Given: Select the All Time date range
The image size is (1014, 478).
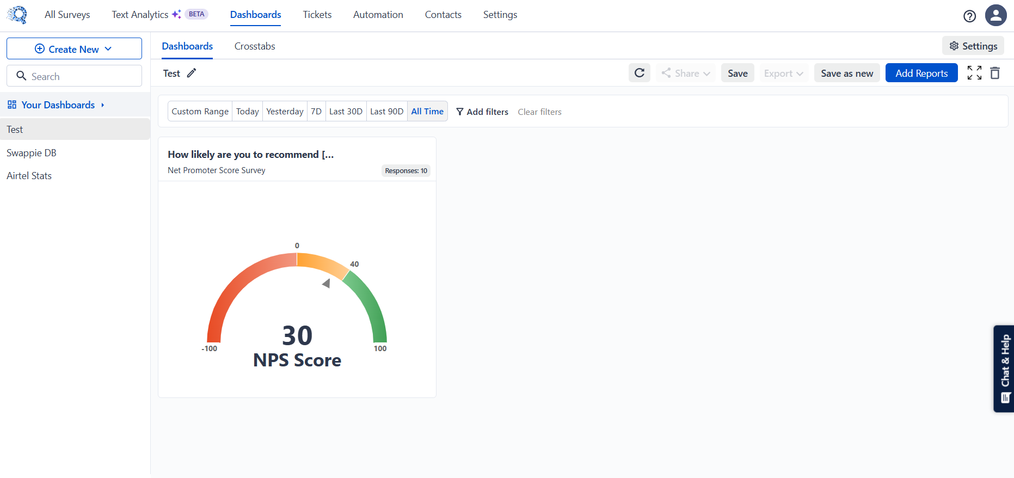Looking at the screenshot, I should 427,111.
